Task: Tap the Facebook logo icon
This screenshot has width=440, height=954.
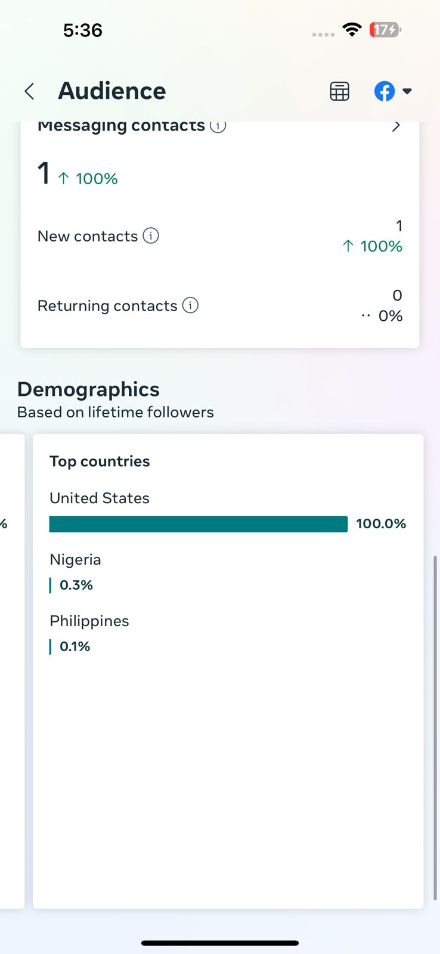Action: (x=385, y=91)
